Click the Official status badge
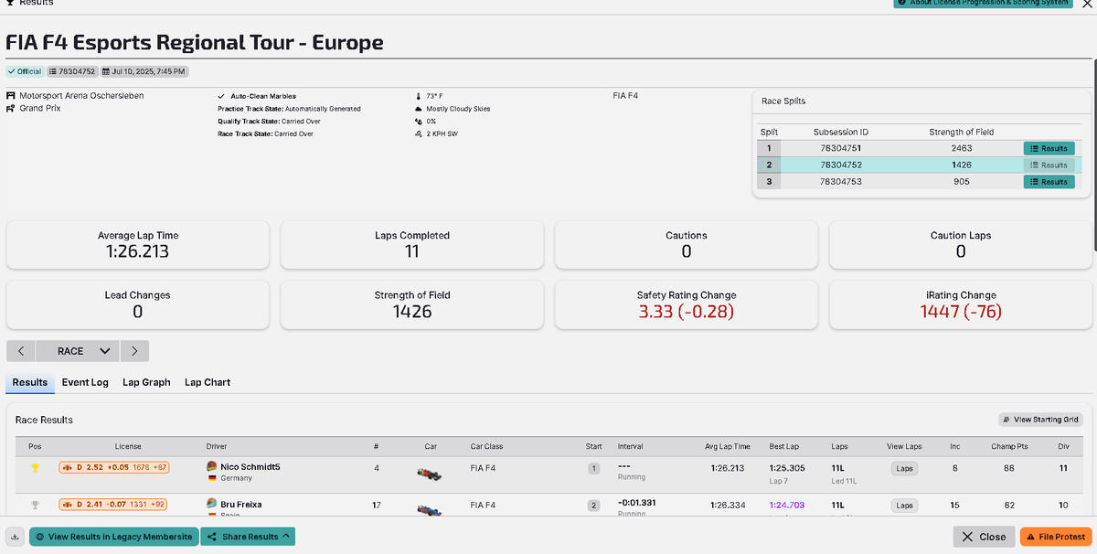The width and height of the screenshot is (1097, 554). [25, 71]
